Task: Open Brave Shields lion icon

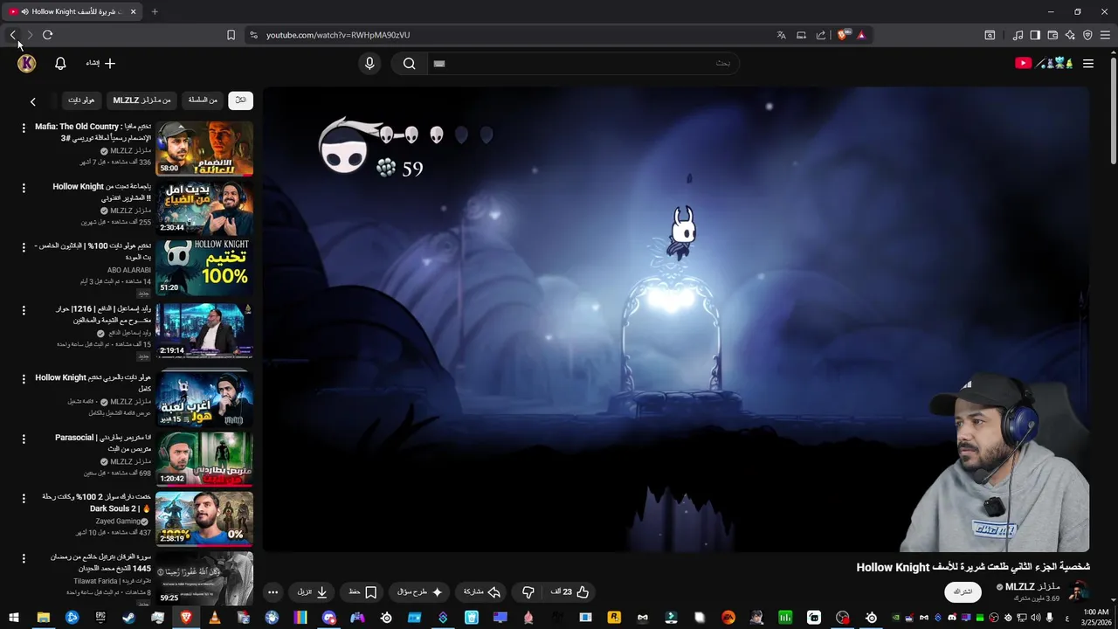Action: 843,35
